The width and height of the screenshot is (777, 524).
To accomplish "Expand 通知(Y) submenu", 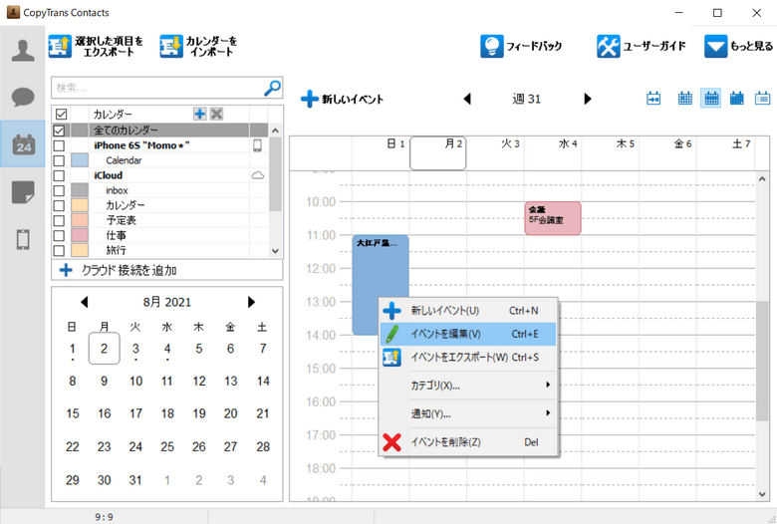I will [x=468, y=413].
